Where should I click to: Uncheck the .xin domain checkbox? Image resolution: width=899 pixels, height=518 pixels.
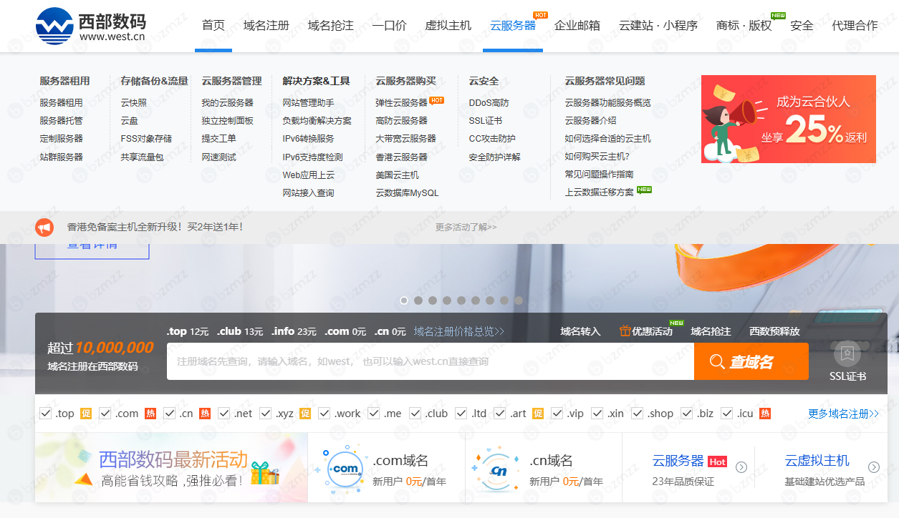597,414
